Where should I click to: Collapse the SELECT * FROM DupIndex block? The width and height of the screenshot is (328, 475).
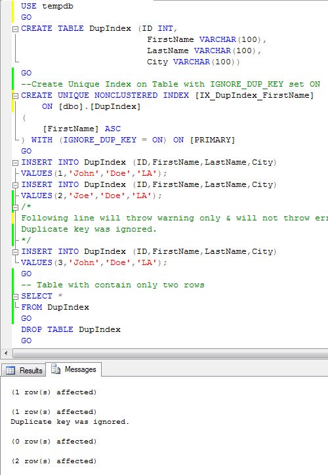(x=15, y=297)
